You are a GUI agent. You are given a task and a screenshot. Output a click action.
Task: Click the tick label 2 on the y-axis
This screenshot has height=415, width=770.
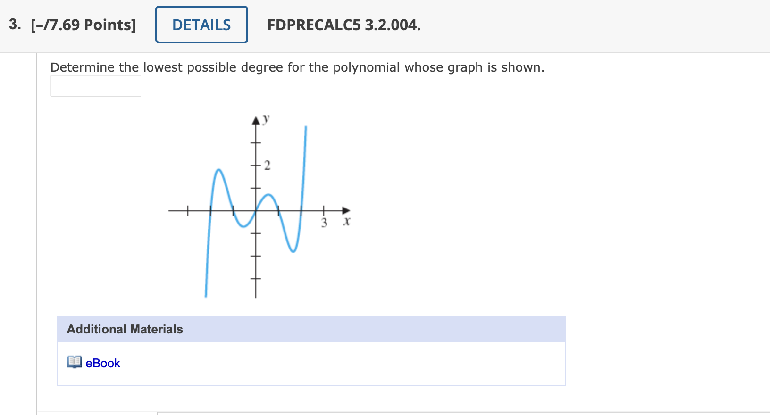pyautogui.click(x=268, y=165)
